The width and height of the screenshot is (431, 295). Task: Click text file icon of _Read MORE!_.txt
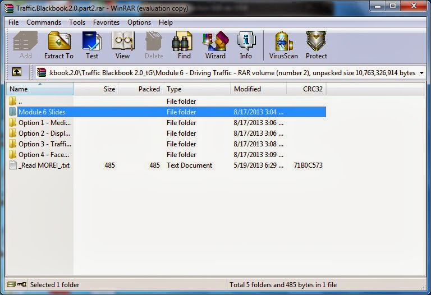(13, 165)
